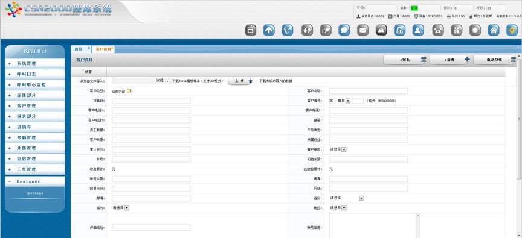Click the list icon beside 电话总结

point(514,60)
